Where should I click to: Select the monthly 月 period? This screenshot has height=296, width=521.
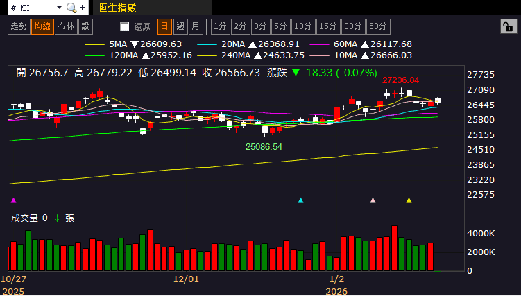pyautogui.click(x=196, y=26)
